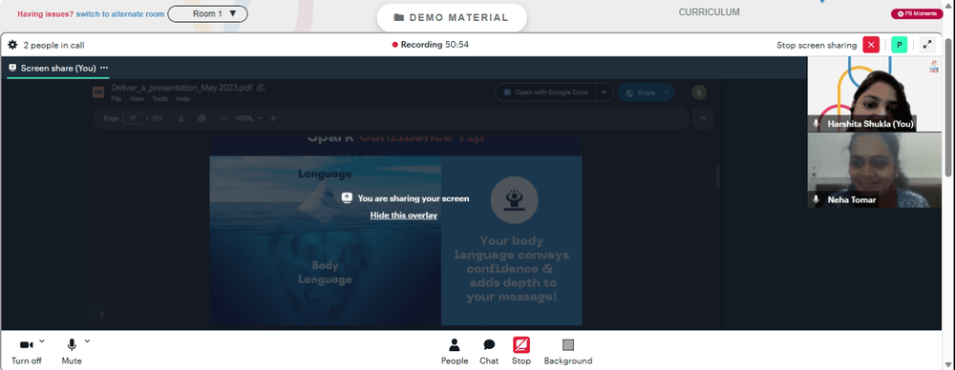Expand microphone options chevron
The height and width of the screenshot is (370, 955).
tap(87, 340)
